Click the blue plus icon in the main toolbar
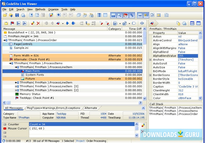Viewport: 205px width, 143px height. click(x=59, y=15)
